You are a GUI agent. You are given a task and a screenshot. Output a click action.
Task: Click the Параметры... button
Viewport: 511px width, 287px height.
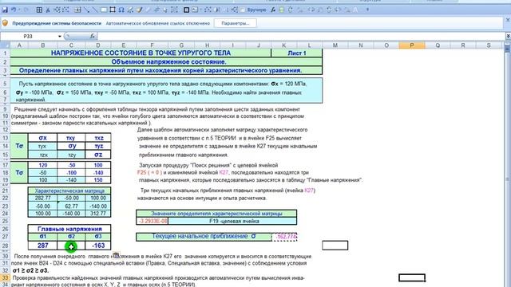236,23
